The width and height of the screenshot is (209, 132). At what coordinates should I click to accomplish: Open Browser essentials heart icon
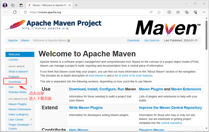[x=195, y=12]
